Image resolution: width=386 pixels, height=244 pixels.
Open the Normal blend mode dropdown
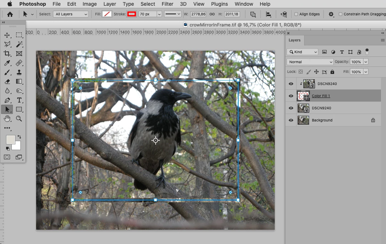(310, 62)
